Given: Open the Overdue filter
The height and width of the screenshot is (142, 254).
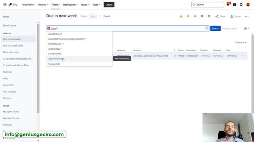Looking at the screenshot, I should point(7,72).
